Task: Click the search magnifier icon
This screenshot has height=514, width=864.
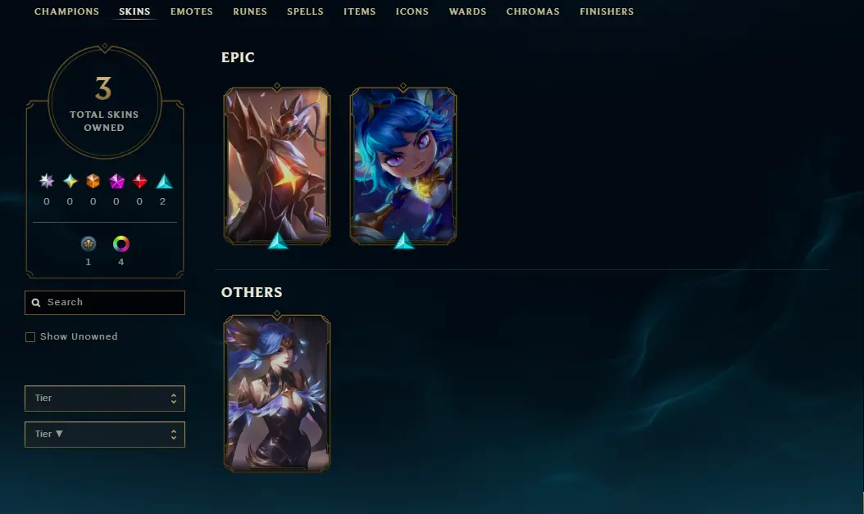Action: 36,303
